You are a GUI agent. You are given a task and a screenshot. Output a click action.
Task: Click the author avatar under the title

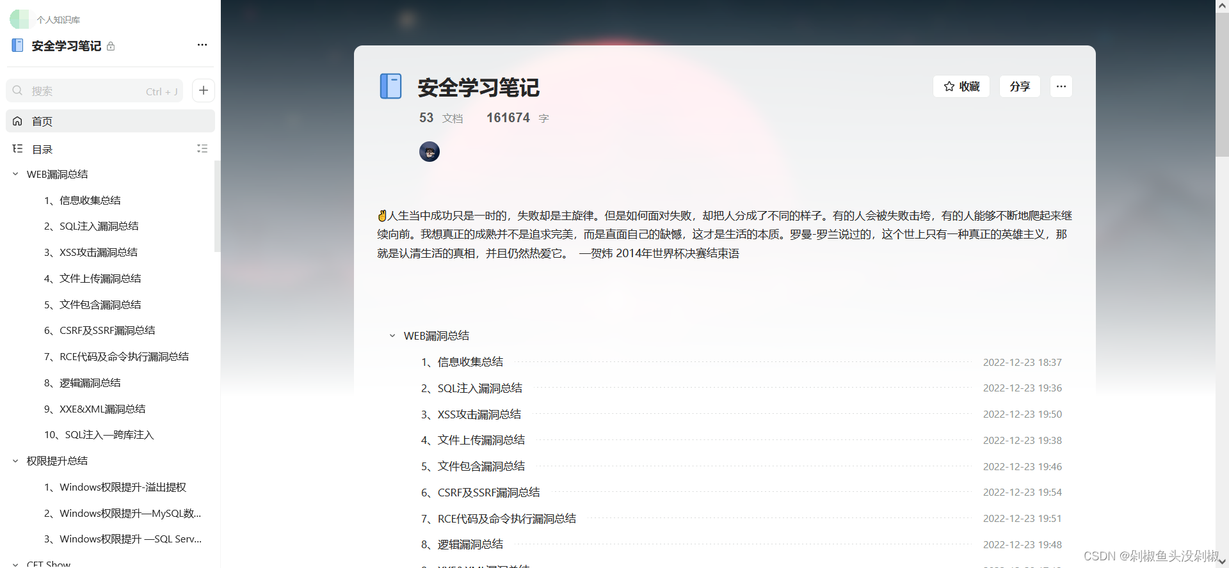(x=430, y=152)
